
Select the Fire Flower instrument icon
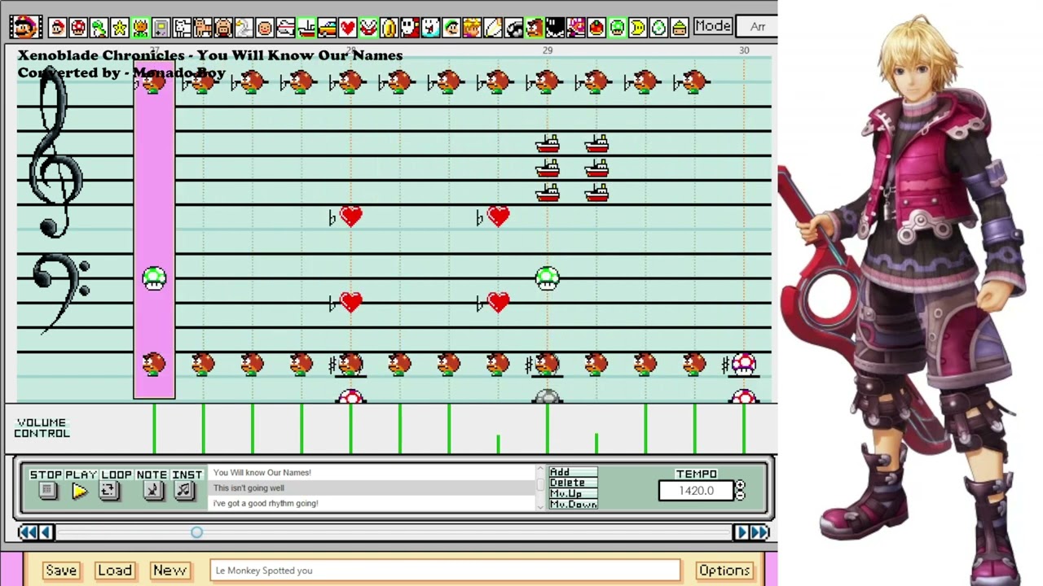(140, 28)
